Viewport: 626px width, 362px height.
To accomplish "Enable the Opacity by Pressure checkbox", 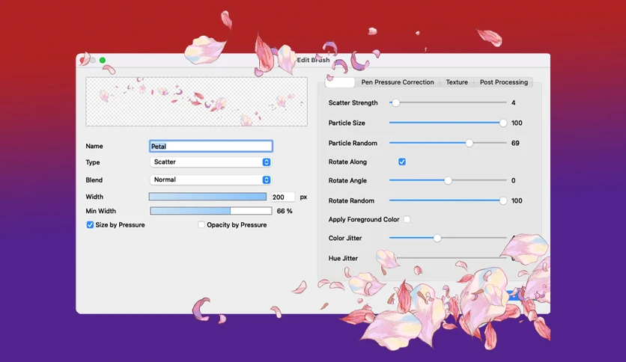I will tap(201, 225).
